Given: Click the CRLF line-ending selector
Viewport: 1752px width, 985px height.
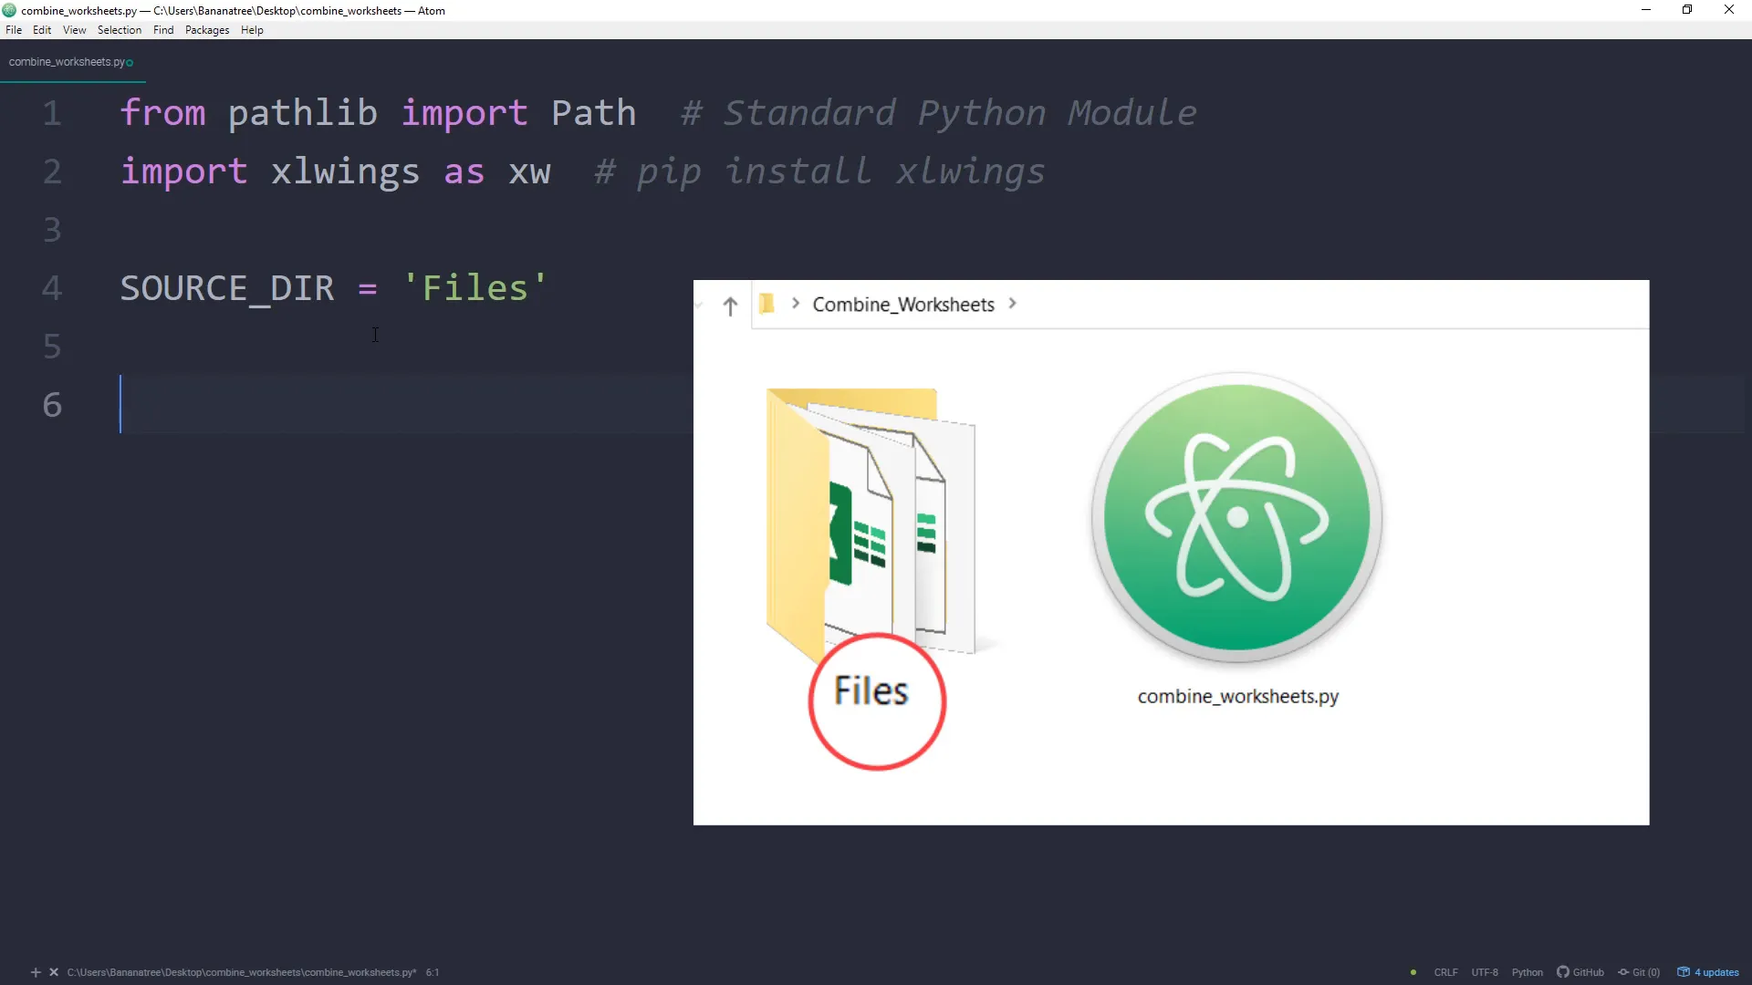Looking at the screenshot, I should tap(1446, 972).
